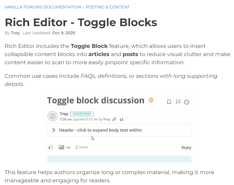This screenshot has height=185, width=234.
Task: Expand the Header toggle block chevron
Action: click(x=54, y=130)
